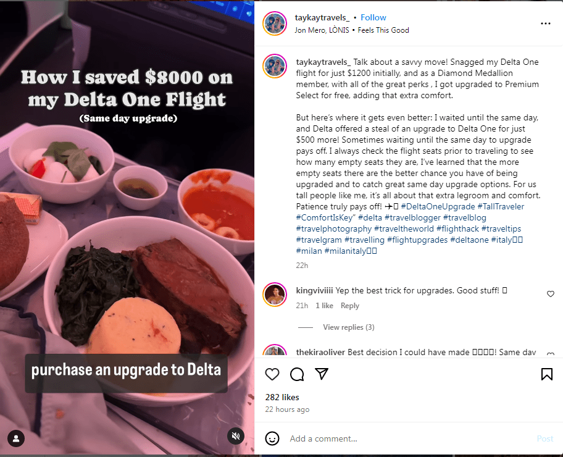Screen dimensions: 563x457
Task: Share the post with the paper plane icon
Action: [x=322, y=374]
